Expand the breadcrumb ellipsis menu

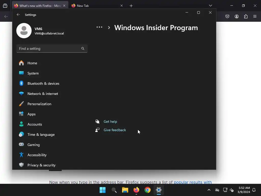click(99, 27)
